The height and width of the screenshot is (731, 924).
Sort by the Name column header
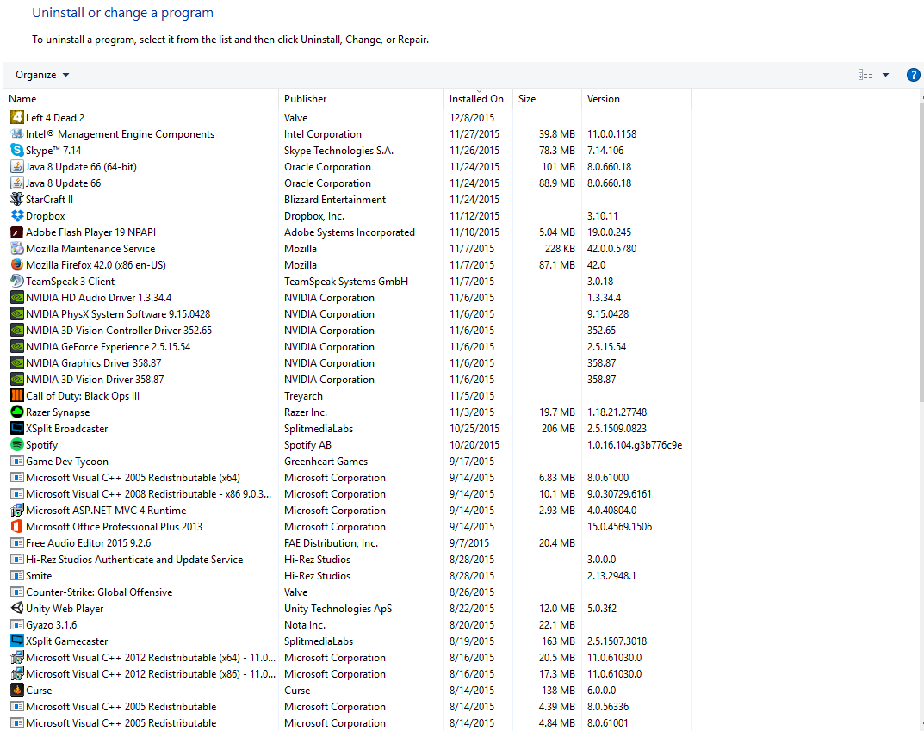click(141, 99)
